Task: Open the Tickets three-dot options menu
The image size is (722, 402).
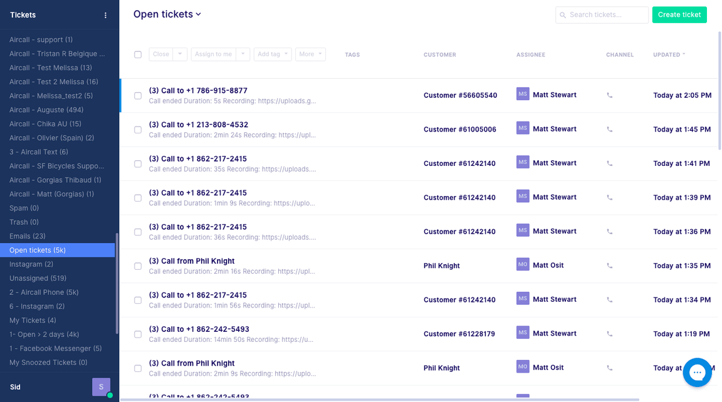Action: tap(105, 15)
